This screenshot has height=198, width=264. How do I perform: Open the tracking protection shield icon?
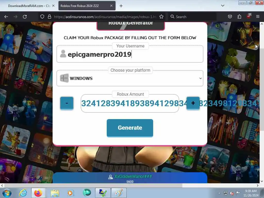point(42,17)
